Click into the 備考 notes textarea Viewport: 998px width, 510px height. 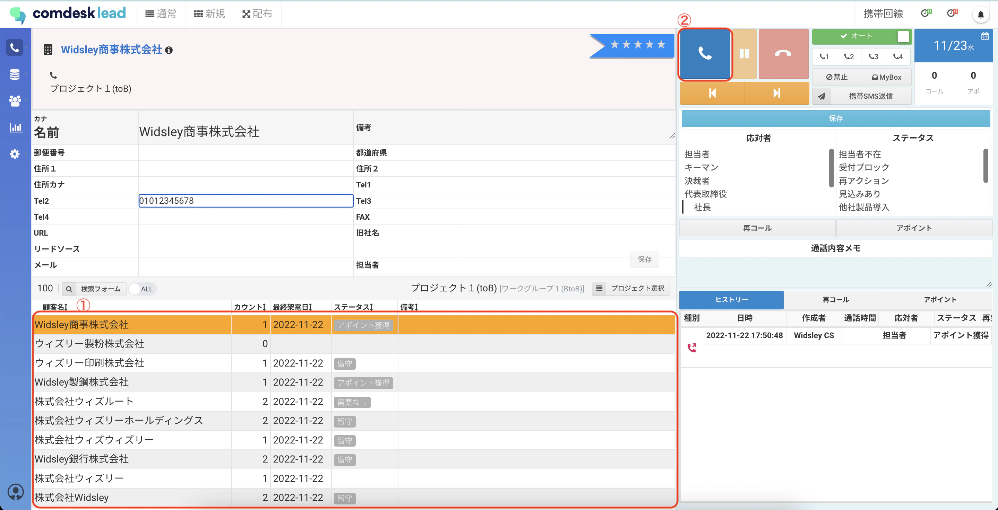point(568,127)
